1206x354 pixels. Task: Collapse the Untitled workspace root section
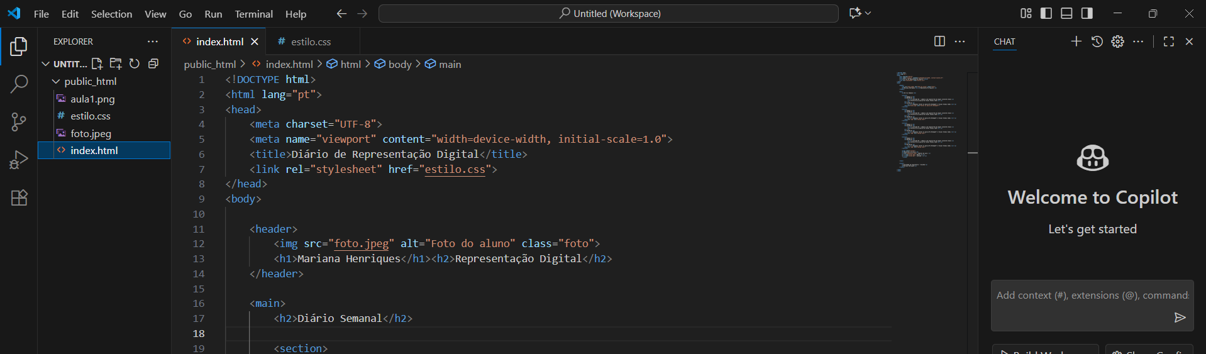pyautogui.click(x=45, y=64)
